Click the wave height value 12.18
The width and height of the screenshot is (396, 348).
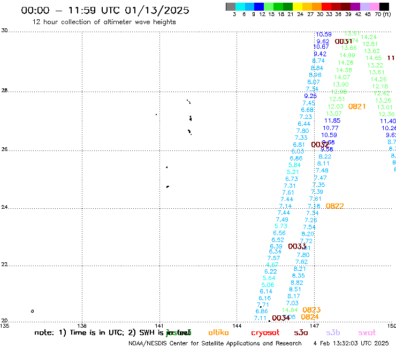(x=380, y=86)
